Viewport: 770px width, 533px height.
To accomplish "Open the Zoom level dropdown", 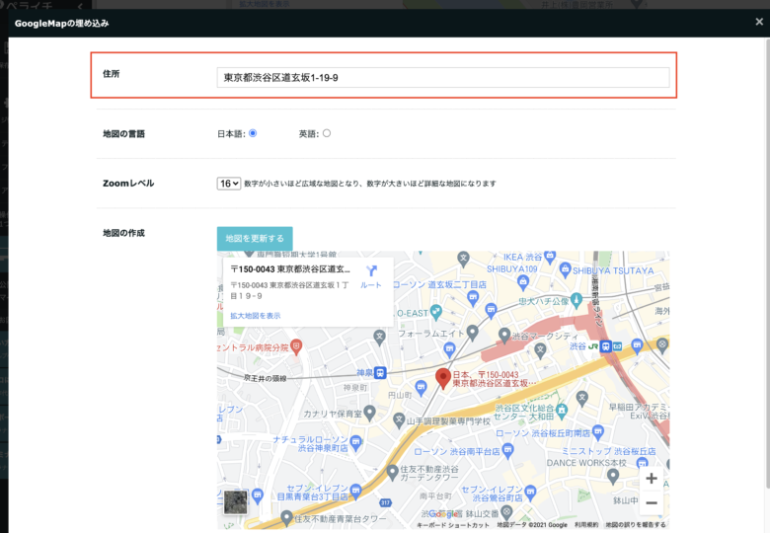I will click(229, 184).
